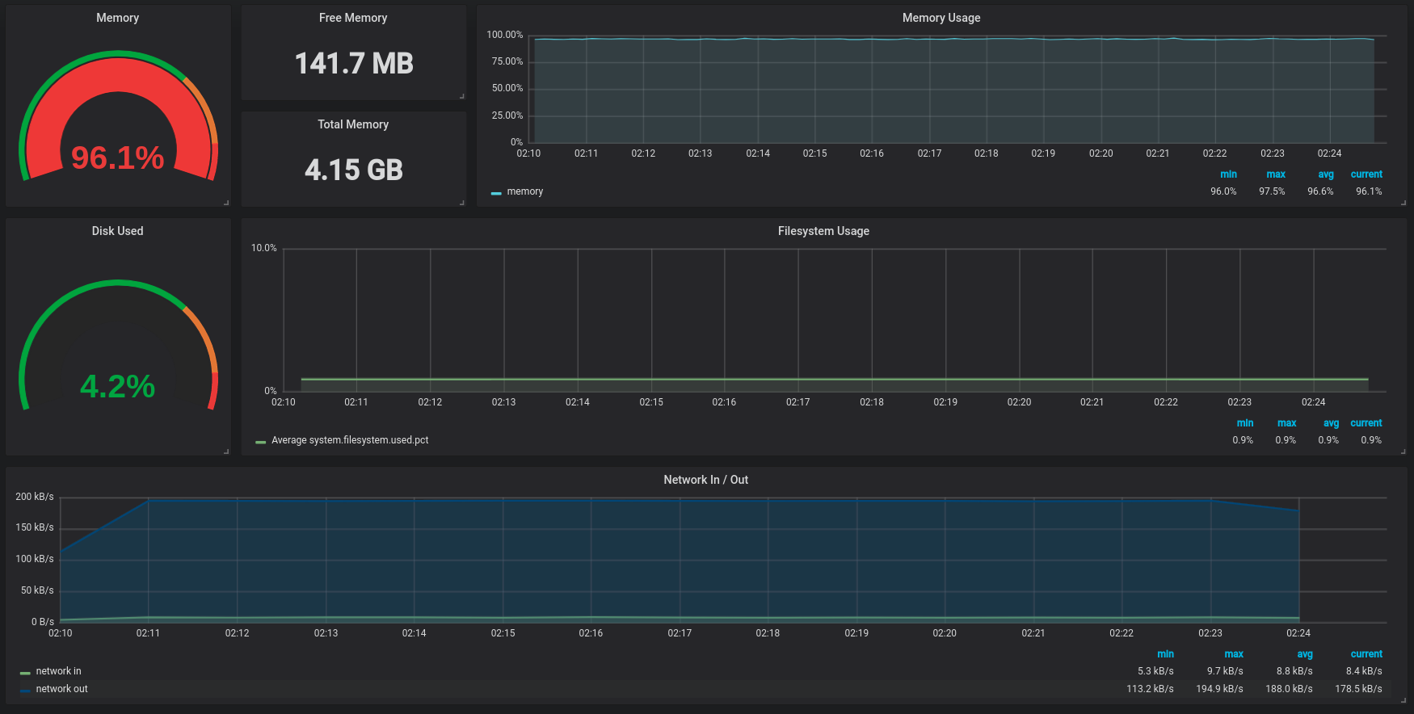
Task: Grab the Memory Usage panel resize corner handle
Action: pyautogui.click(x=1403, y=204)
